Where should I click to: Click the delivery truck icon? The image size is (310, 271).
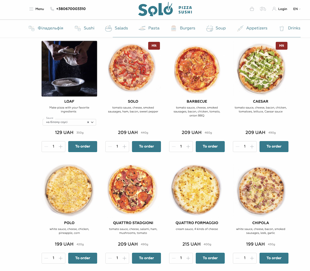263,9
